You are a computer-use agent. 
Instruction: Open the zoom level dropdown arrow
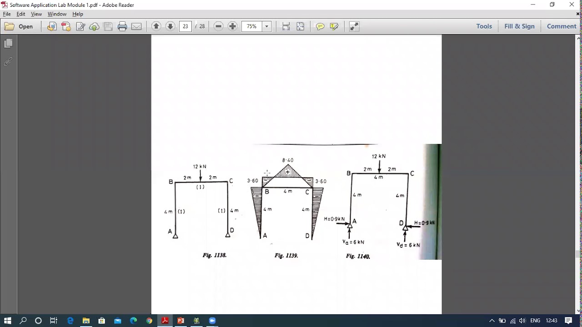pos(267,26)
